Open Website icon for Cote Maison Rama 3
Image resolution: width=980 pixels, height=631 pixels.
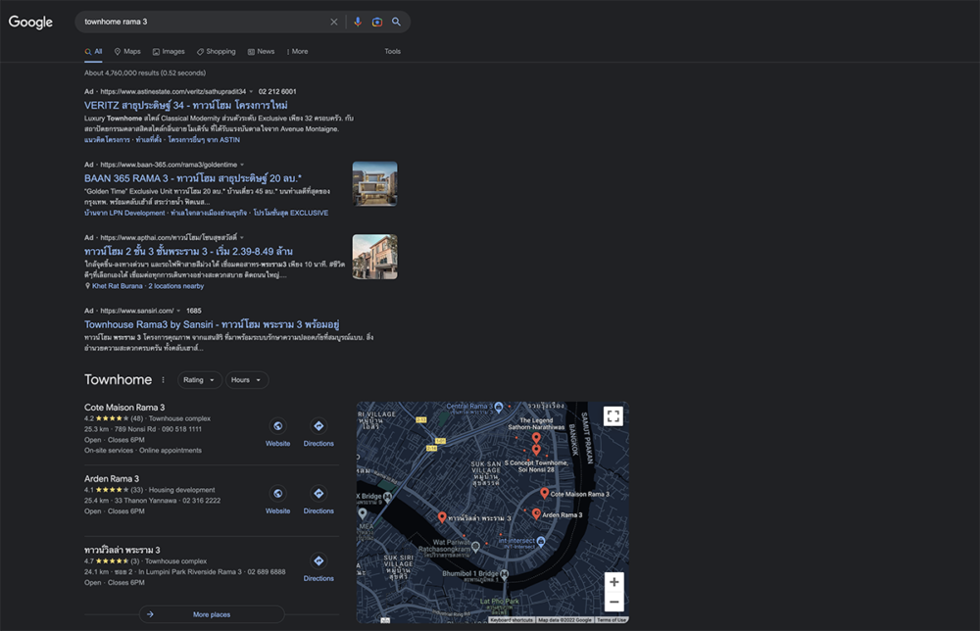click(x=277, y=426)
